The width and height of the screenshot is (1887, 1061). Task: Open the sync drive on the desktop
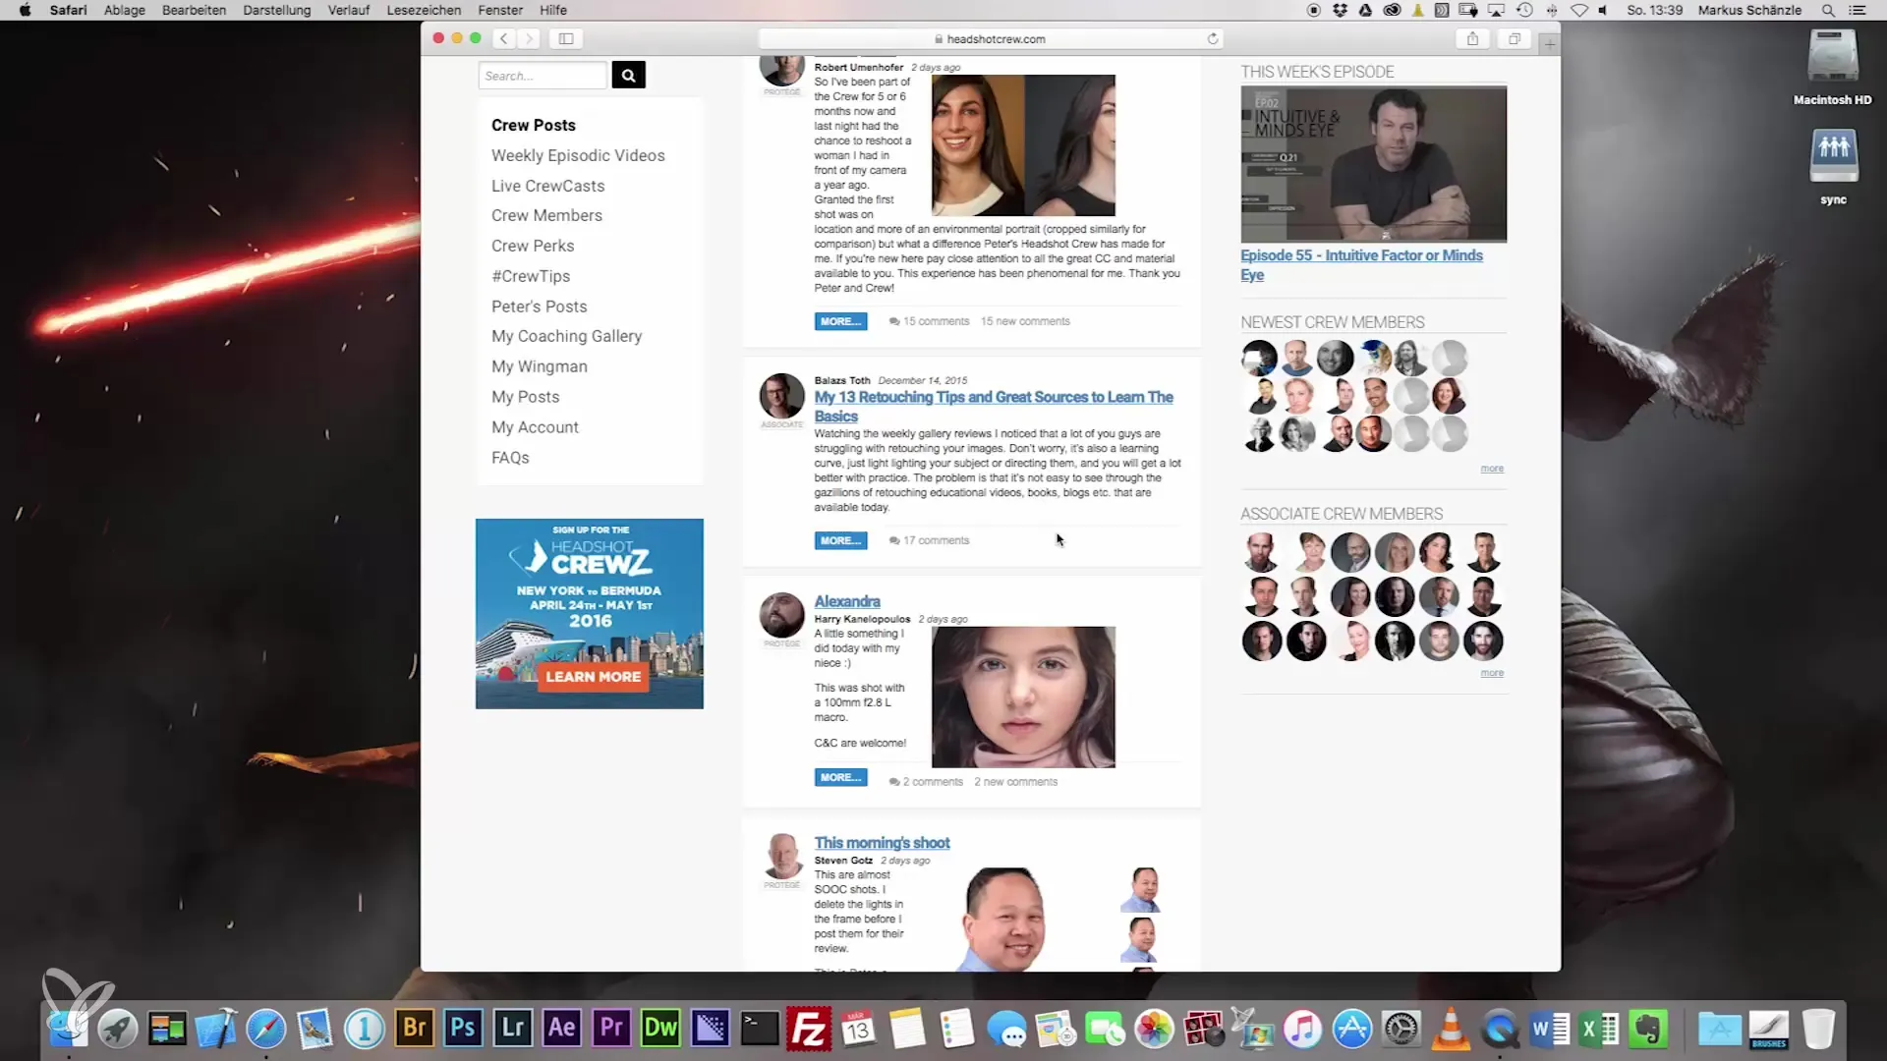tap(1833, 166)
